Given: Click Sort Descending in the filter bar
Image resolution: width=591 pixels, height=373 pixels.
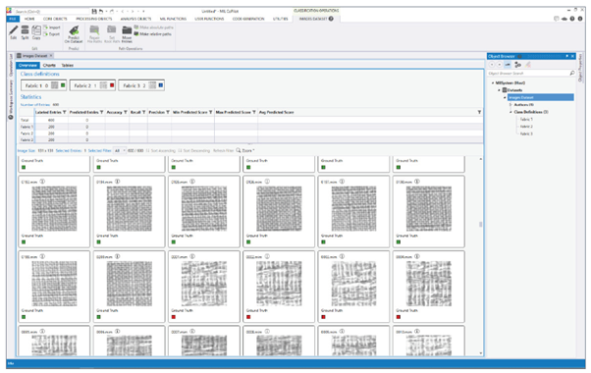Looking at the screenshot, I should [194, 151].
